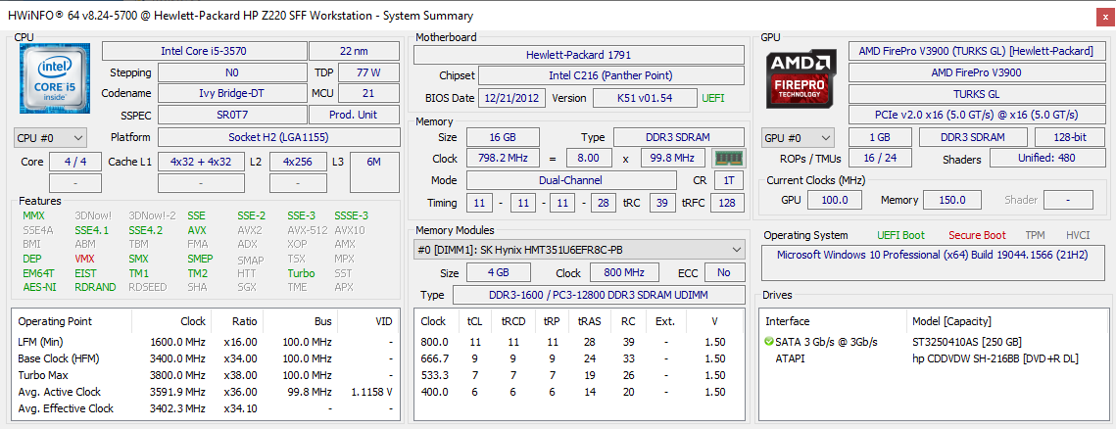1116x429 pixels.
Task: Click the memory Size 16 GB field
Action: (x=504, y=137)
